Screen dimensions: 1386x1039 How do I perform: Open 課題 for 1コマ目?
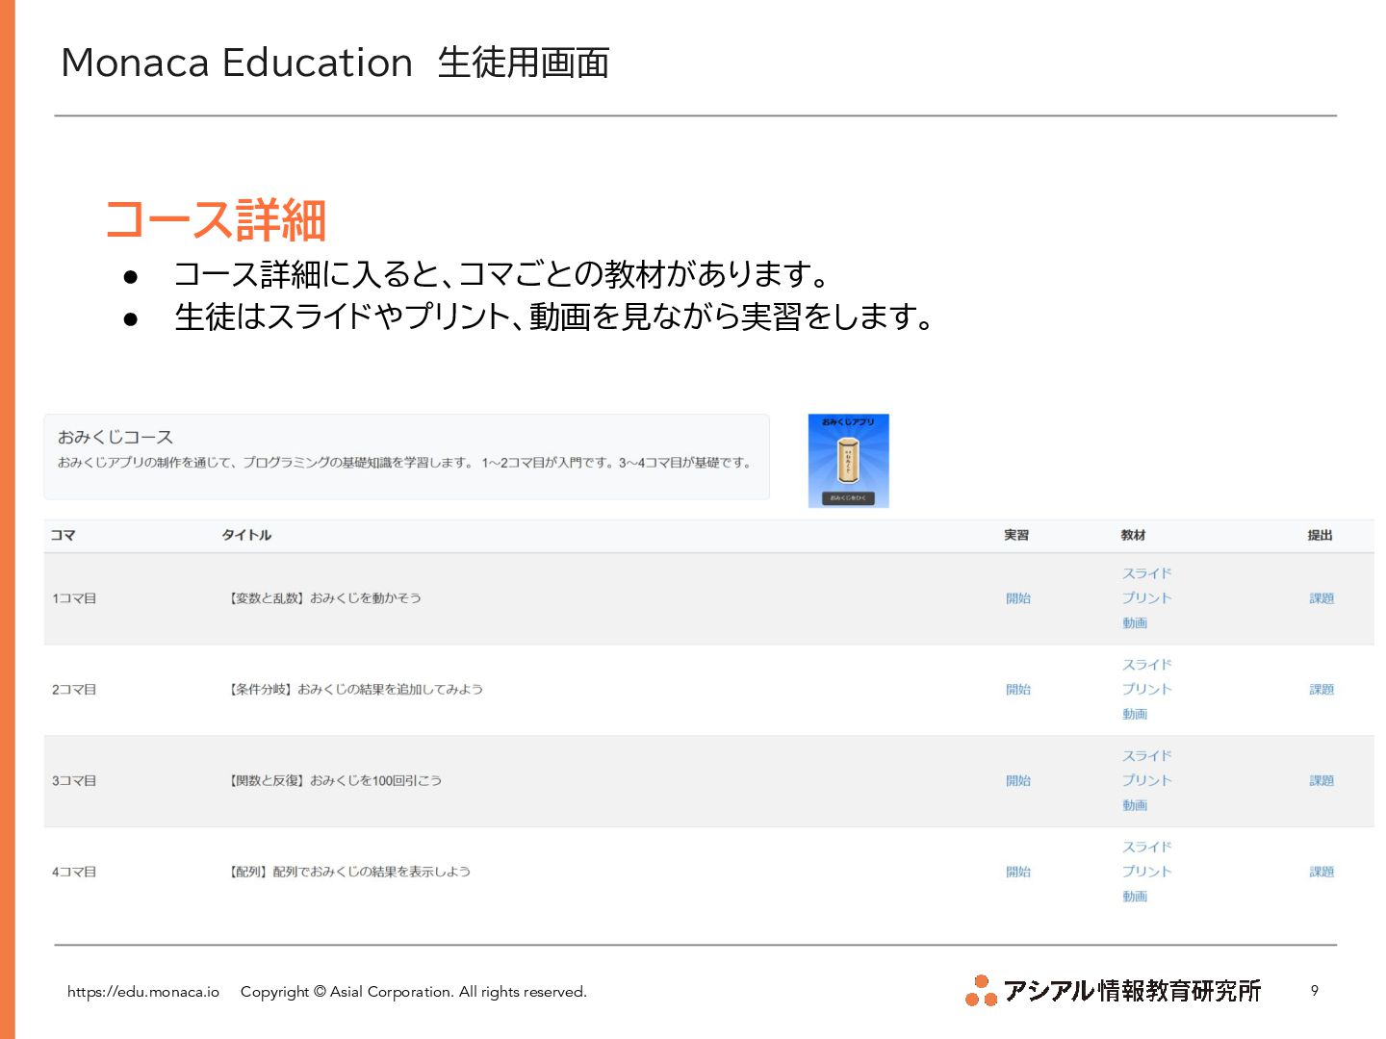pyautogui.click(x=1322, y=598)
